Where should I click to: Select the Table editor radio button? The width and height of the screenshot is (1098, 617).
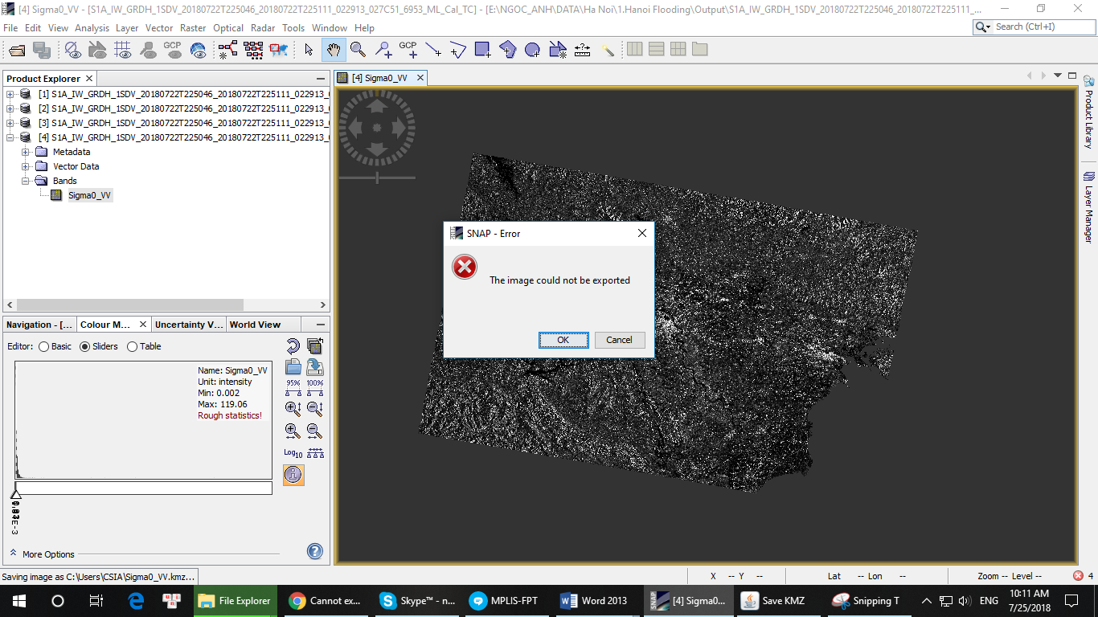(x=132, y=347)
